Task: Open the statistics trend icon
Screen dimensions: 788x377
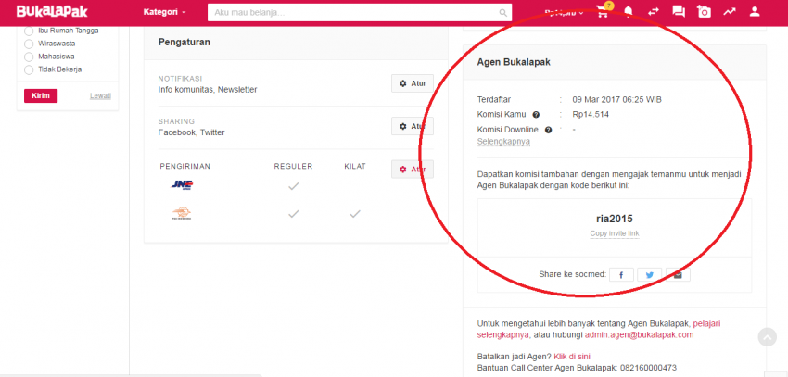Action: (x=730, y=12)
